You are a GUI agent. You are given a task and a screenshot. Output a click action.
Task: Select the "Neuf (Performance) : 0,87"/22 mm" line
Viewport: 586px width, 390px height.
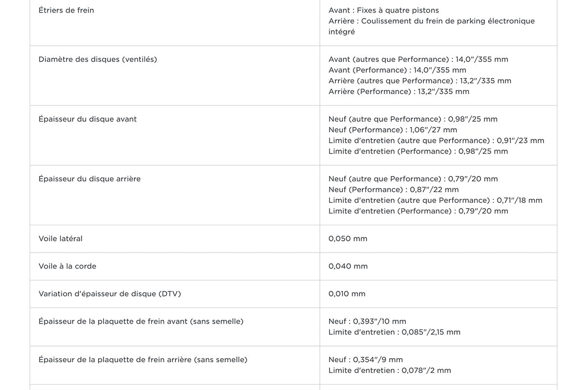394,190
